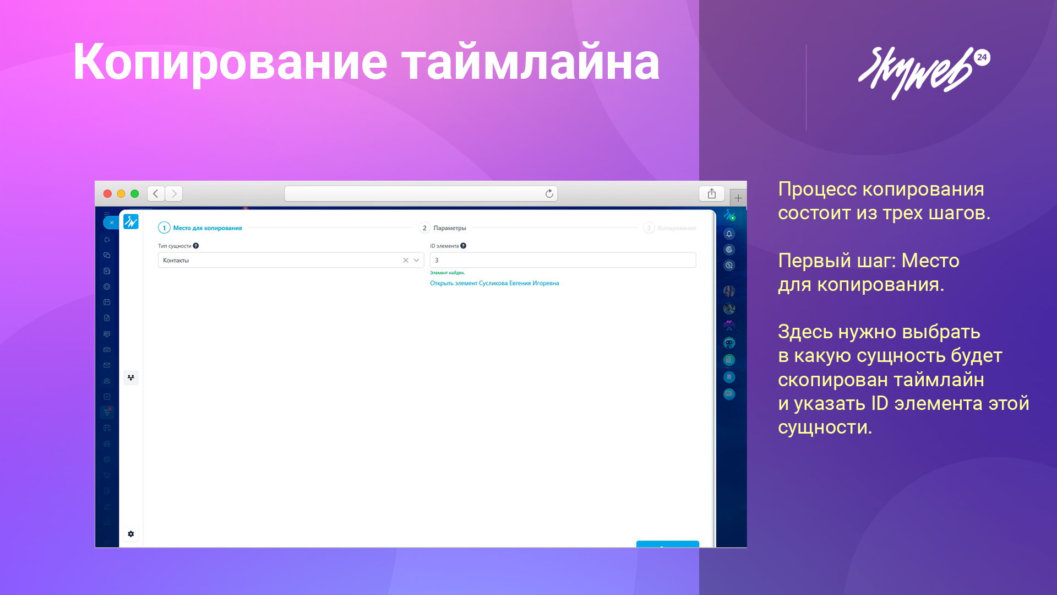Go to step 2 Параметры
The width and height of the screenshot is (1057, 595).
443,228
